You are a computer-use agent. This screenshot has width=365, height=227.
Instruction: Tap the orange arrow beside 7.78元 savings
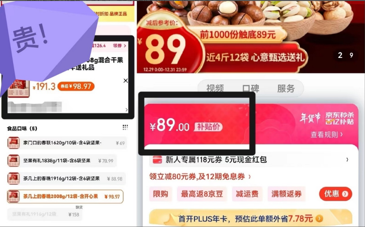(319, 218)
